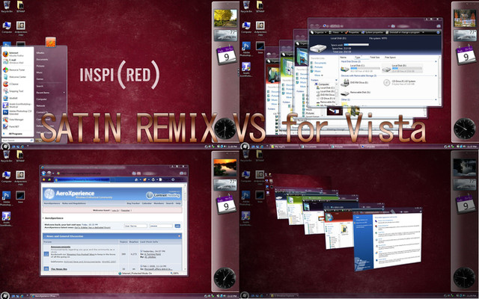Collapse the Folders pane header arrow

tap(336, 80)
